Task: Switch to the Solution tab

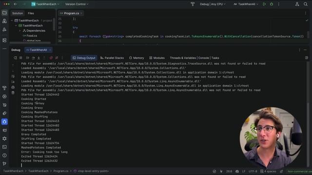Action: click(18, 13)
